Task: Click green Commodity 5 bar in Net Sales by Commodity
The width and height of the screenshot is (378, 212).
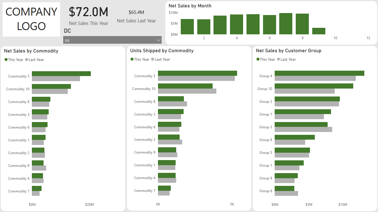Action: 61,74
